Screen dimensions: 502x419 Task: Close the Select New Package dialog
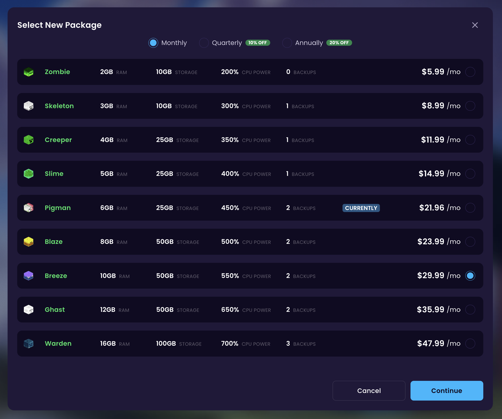click(475, 25)
